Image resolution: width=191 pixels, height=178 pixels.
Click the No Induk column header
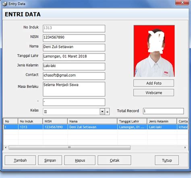pos(30,121)
